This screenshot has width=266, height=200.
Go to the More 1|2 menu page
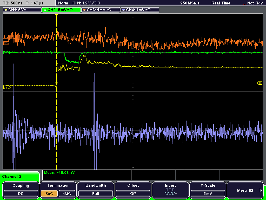coord(245,190)
